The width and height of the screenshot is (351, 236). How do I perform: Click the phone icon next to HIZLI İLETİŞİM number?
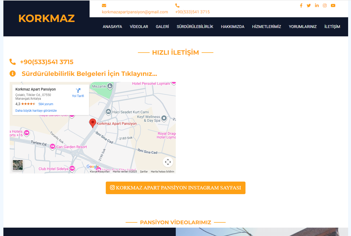pos(13,62)
